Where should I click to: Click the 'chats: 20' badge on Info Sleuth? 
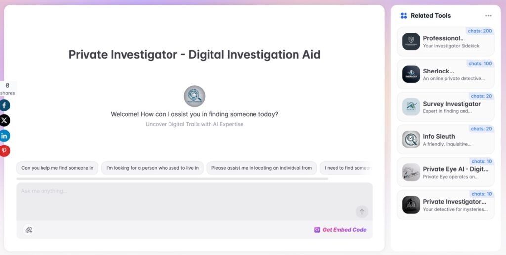pos(481,129)
